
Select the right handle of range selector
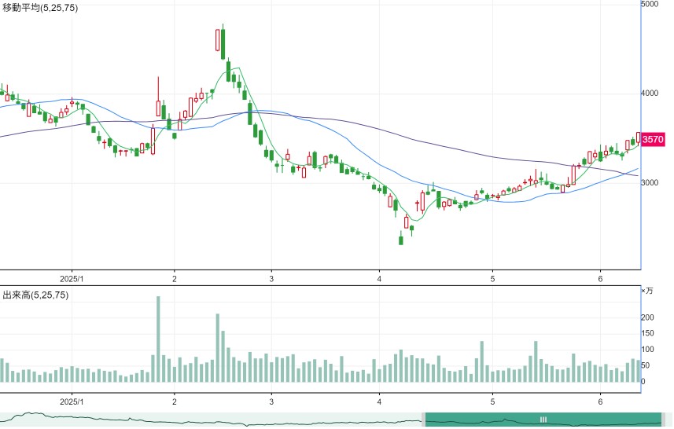click(x=663, y=419)
